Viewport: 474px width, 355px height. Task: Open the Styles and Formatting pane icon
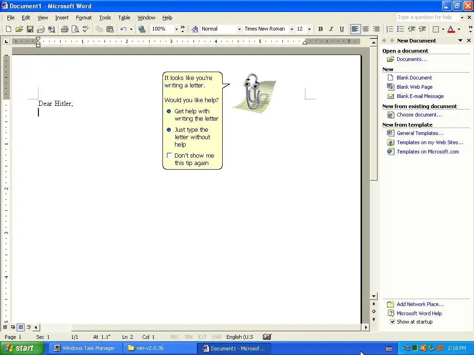tap(195, 29)
